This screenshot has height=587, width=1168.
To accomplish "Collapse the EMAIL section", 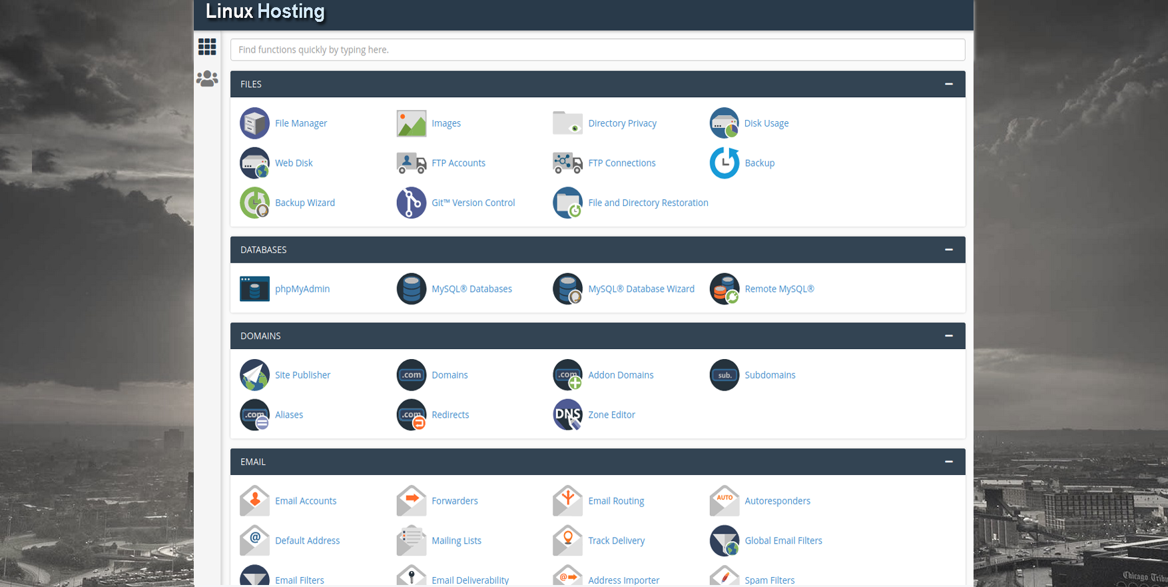I will pyautogui.click(x=949, y=462).
